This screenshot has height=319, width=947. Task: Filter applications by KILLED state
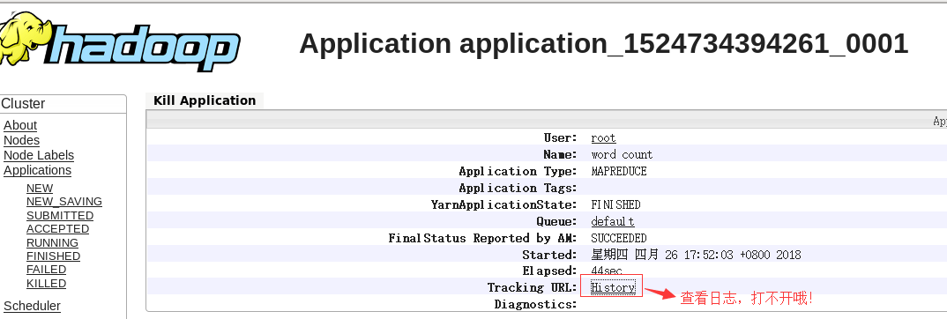46,284
